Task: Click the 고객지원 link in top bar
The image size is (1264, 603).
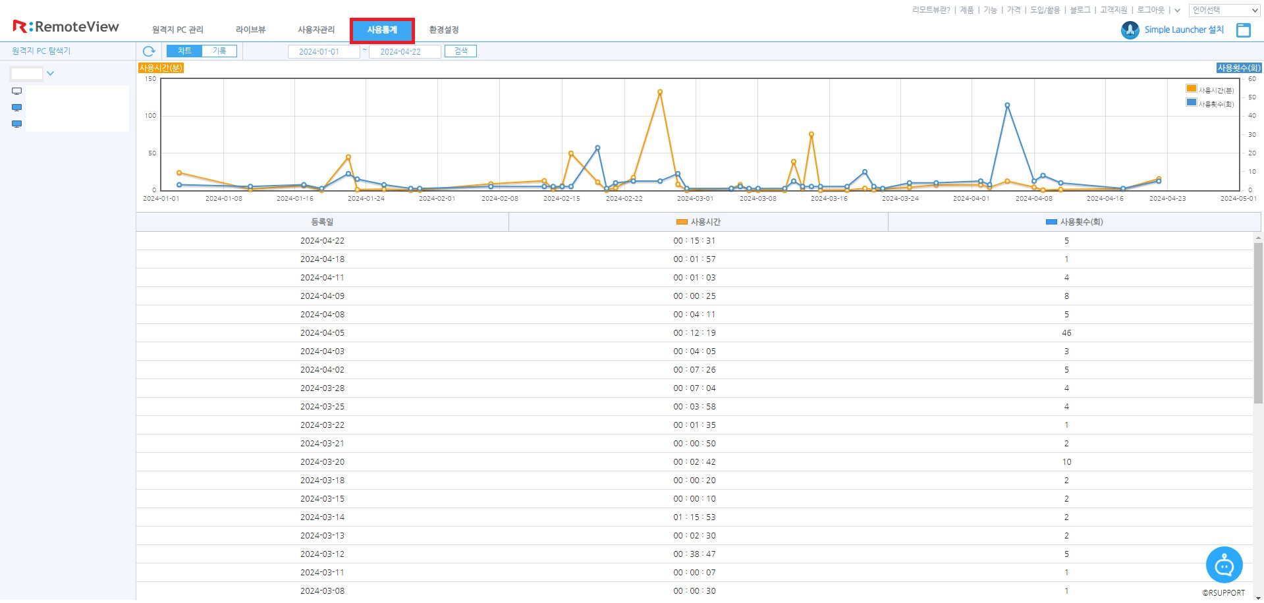Action: 1113,11
